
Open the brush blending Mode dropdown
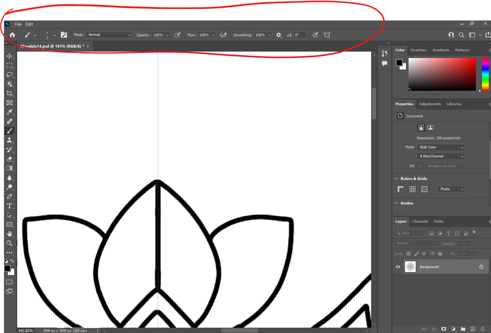pos(109,34)
